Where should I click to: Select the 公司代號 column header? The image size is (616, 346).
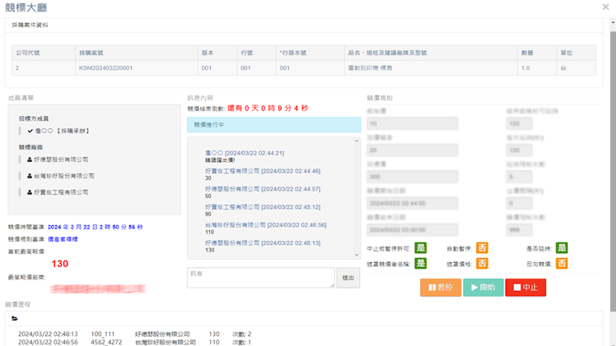click(x=44, y=53)
